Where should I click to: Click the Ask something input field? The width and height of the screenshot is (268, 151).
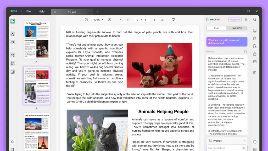tap(224, 148)
